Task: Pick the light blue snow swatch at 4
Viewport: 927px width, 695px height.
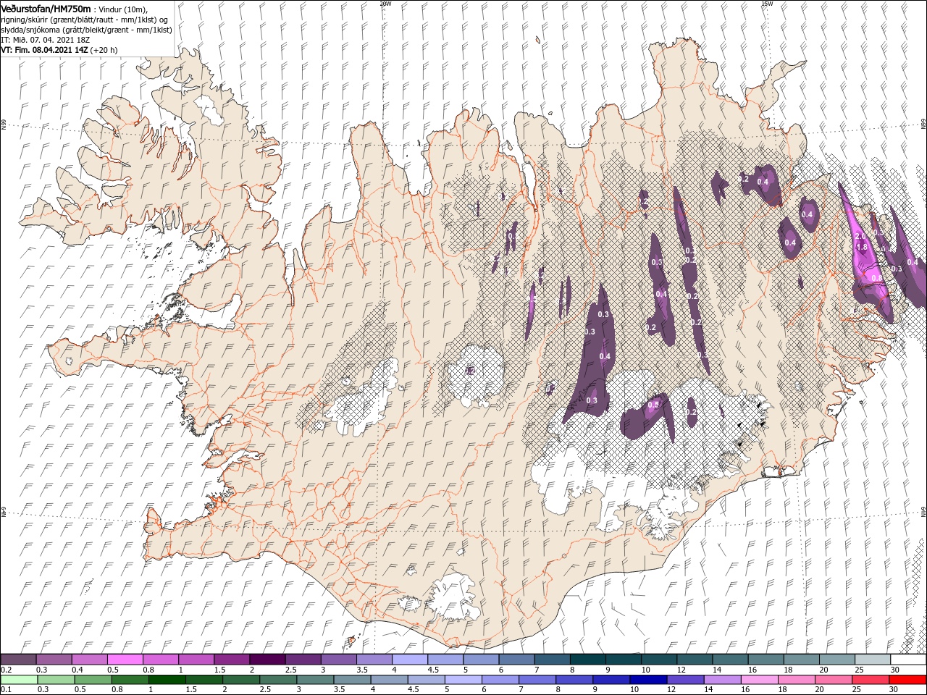Action: click(x=408, y=660)
